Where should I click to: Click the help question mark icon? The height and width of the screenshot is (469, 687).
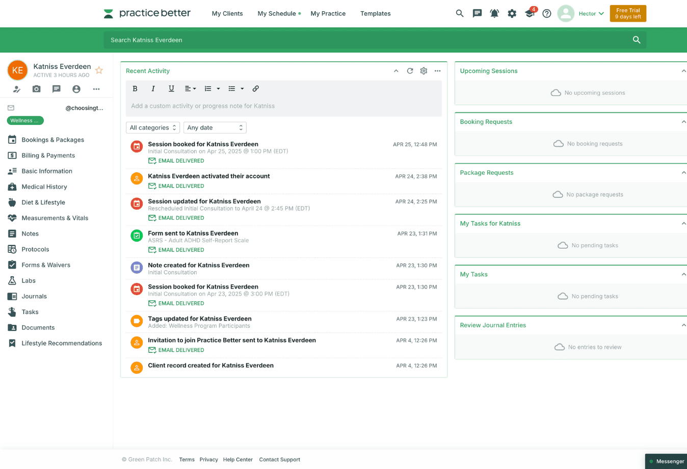[547, 14]
